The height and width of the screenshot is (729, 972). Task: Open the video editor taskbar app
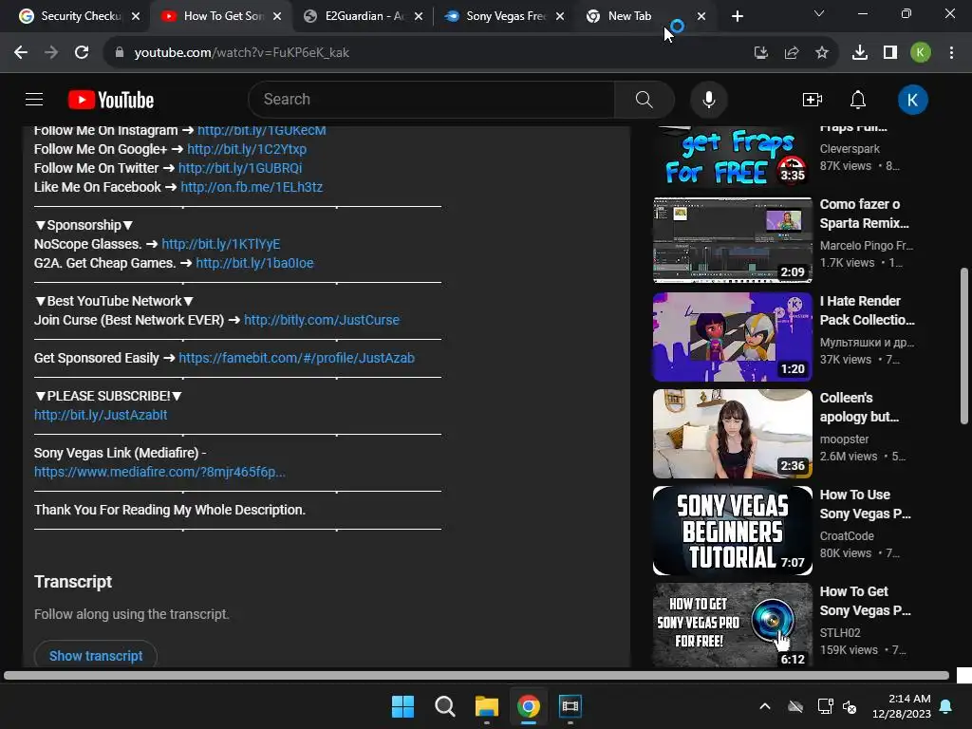[x=570, y=706]
